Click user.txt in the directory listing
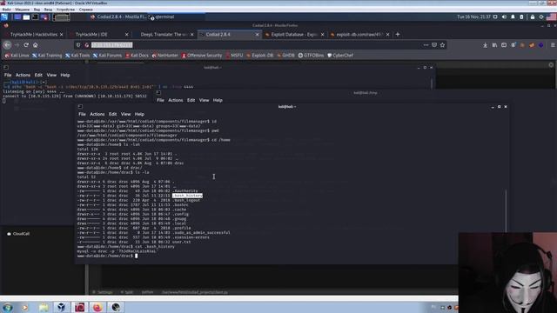The image size is (557, 313). coord(182,242)
